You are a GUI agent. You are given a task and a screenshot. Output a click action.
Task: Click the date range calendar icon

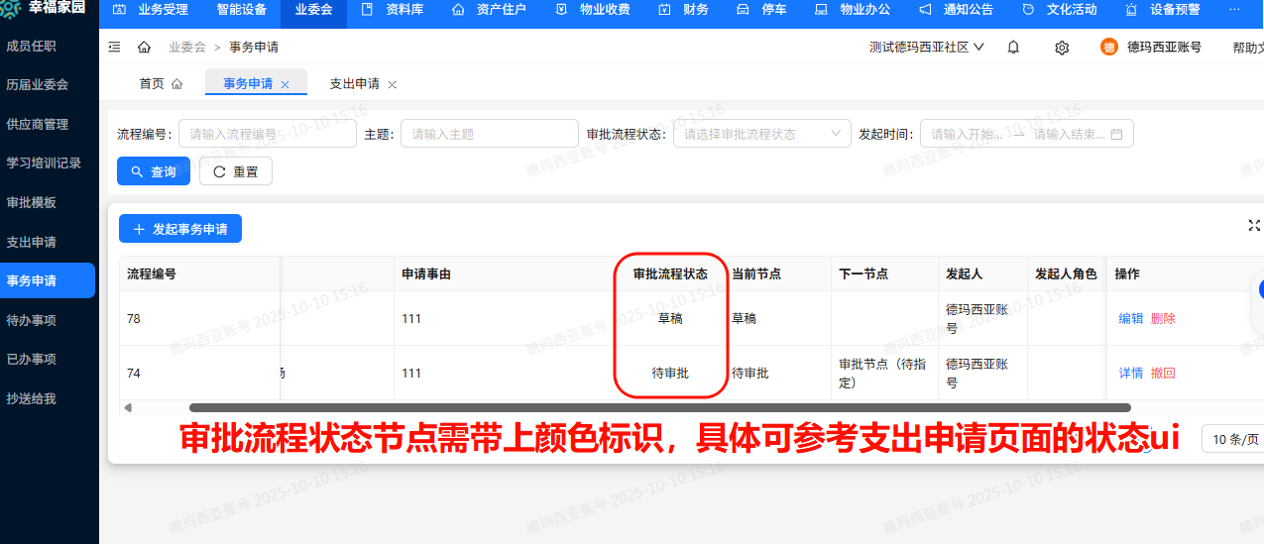pos(1117,134)
